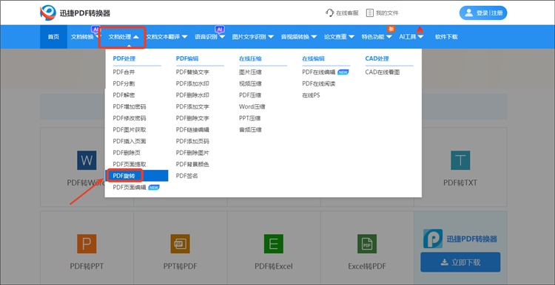Expand the 文档文本翻译 dropdown
Screen dimensions: 555x285
point(166,37)
